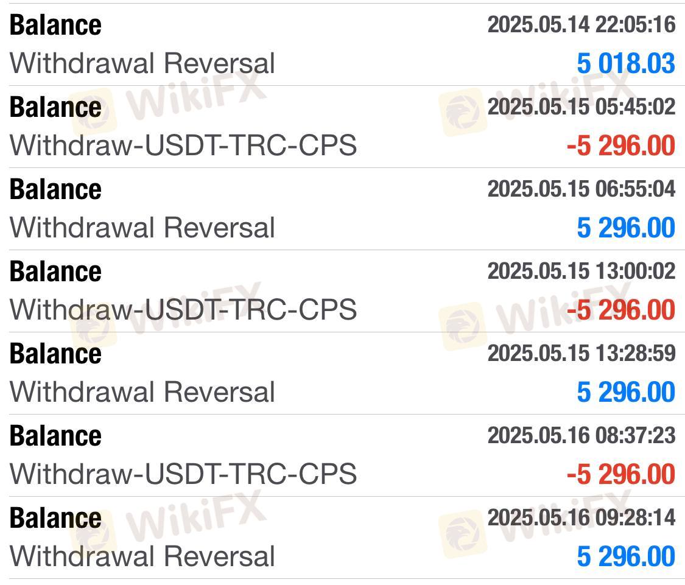
Task: Select the blue 5 296.00 at 13:28:59
Action: tap(626, 392)
